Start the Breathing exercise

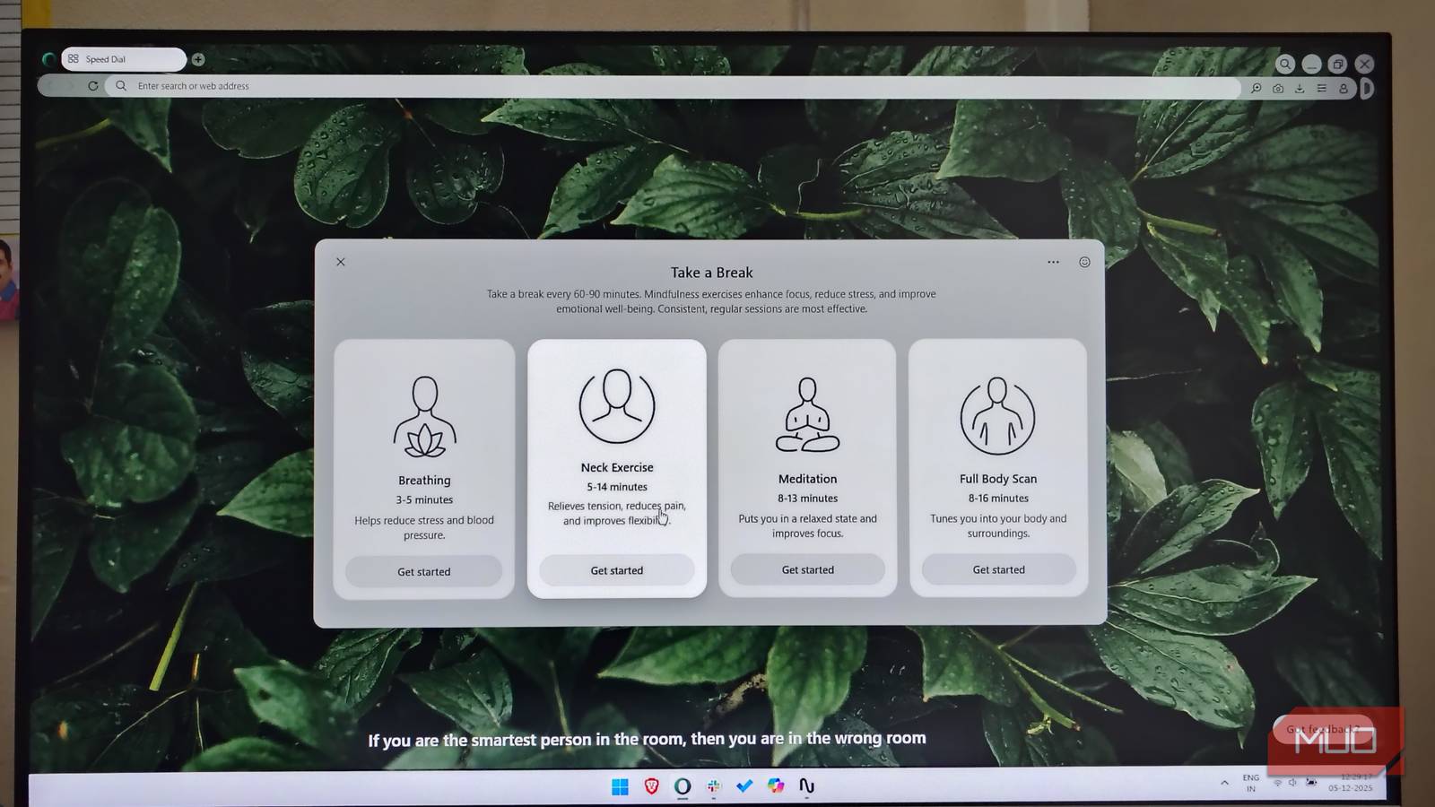click(424, 571)
